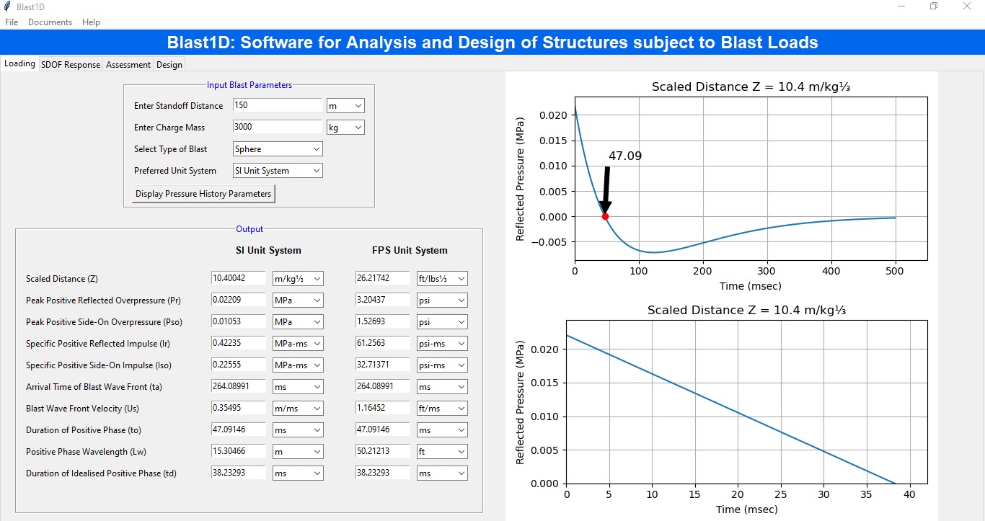Open SI ms dropdown for Duration of Positive Phase
Image resolution: width=985 pixels, height=521 pixels.
pos(298,430)
